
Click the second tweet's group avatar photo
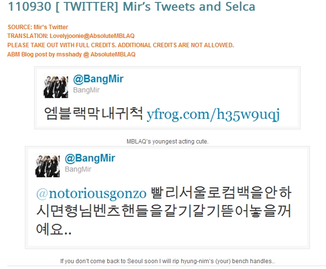pos(48,165)
